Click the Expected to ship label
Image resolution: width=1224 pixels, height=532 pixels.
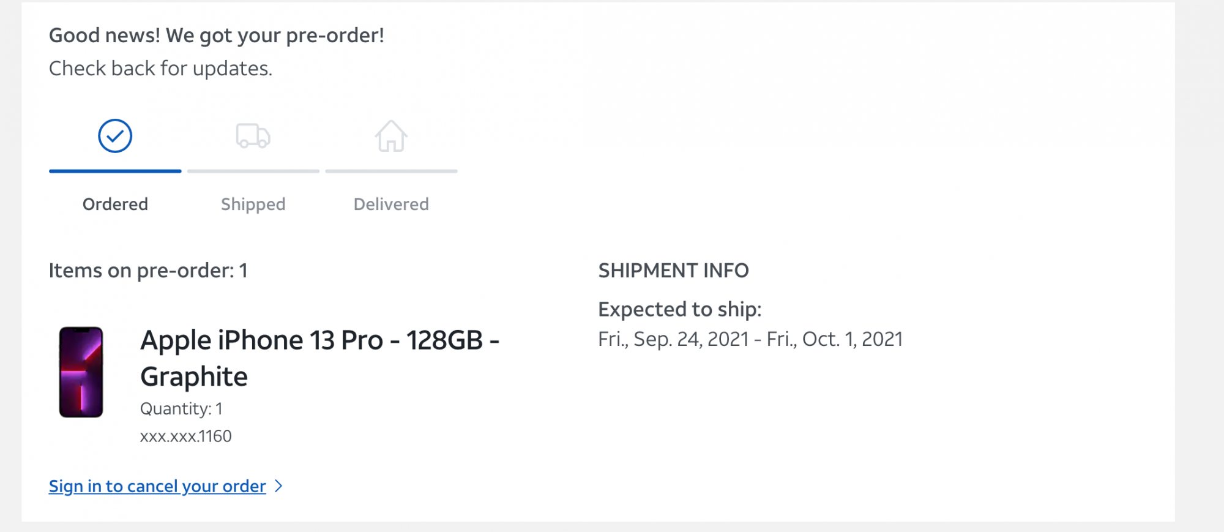tap(679, 310)
